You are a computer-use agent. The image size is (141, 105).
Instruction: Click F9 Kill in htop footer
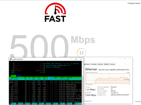[69, 104]
